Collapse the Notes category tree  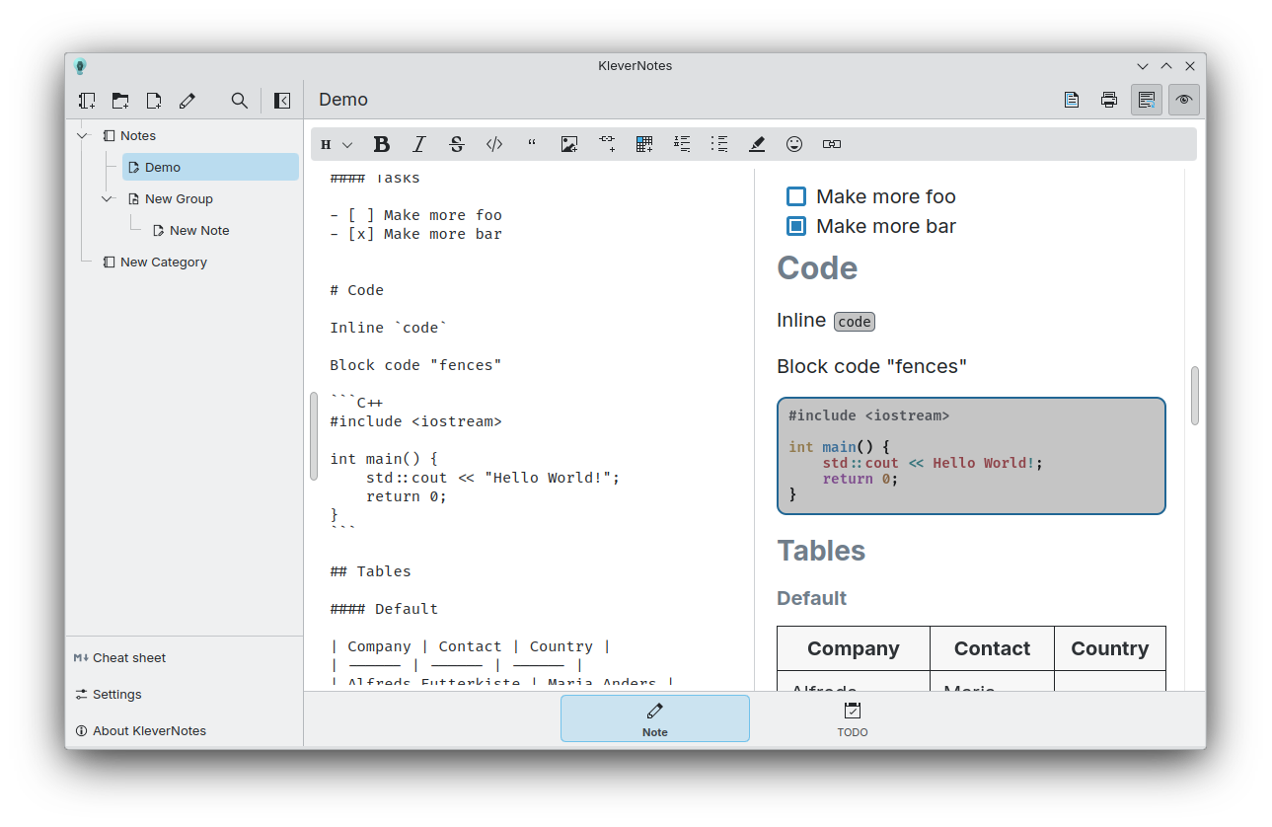click(83, 136)
